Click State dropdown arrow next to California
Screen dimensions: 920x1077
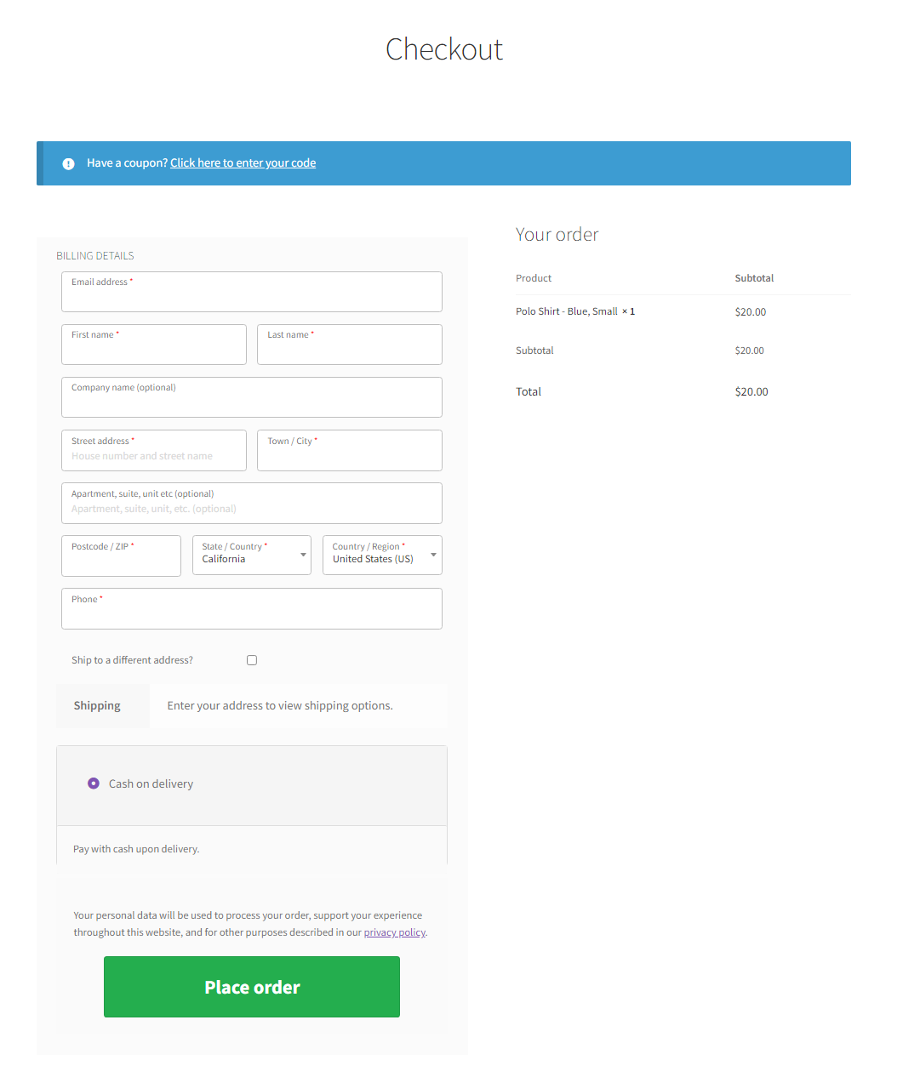(303, 556)
